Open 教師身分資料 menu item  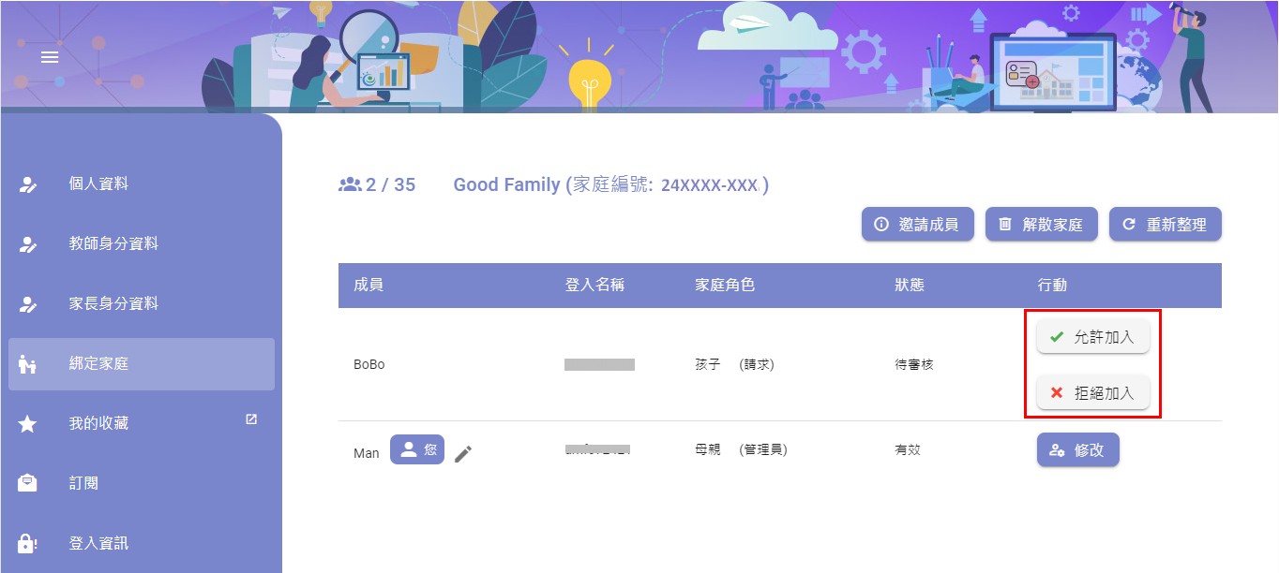[113, 244]
